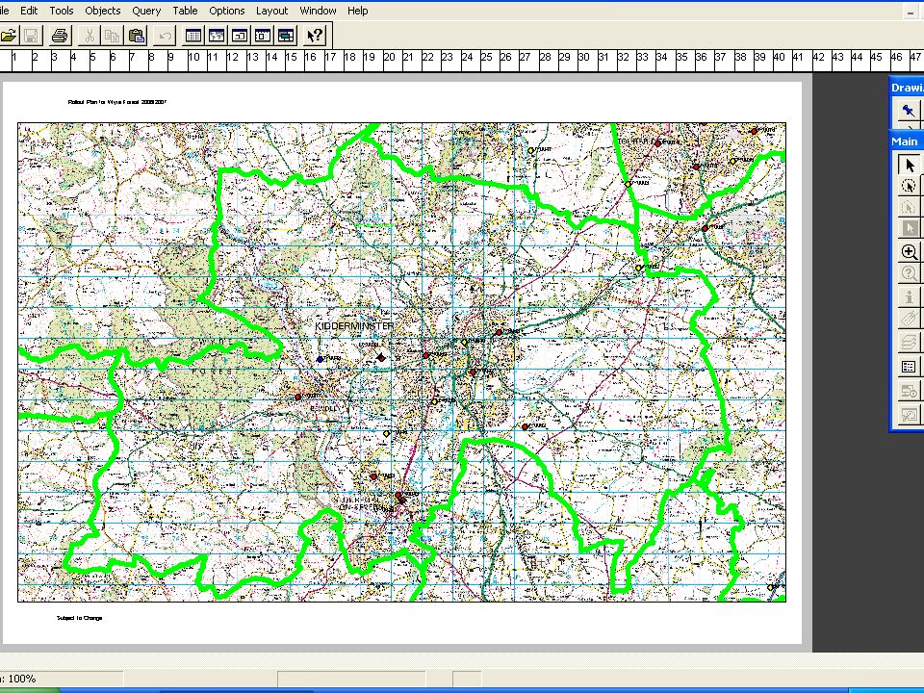This screenshot has height=693, width=924.
Task: Choose the Radius Select tool
Action: pyautogui.click(x=909, y=186)
